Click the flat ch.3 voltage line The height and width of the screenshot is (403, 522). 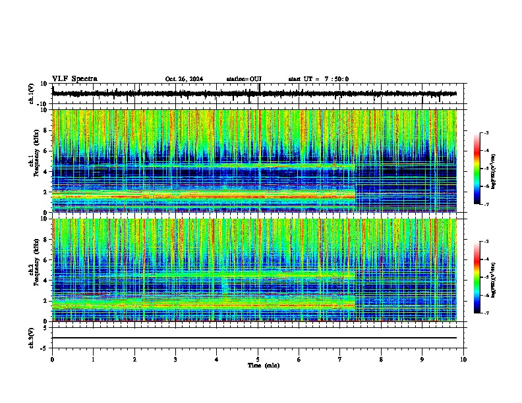[254, 338]
